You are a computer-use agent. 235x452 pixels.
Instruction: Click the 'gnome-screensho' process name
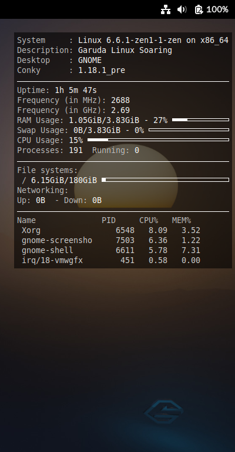click(x=57, y=240)
